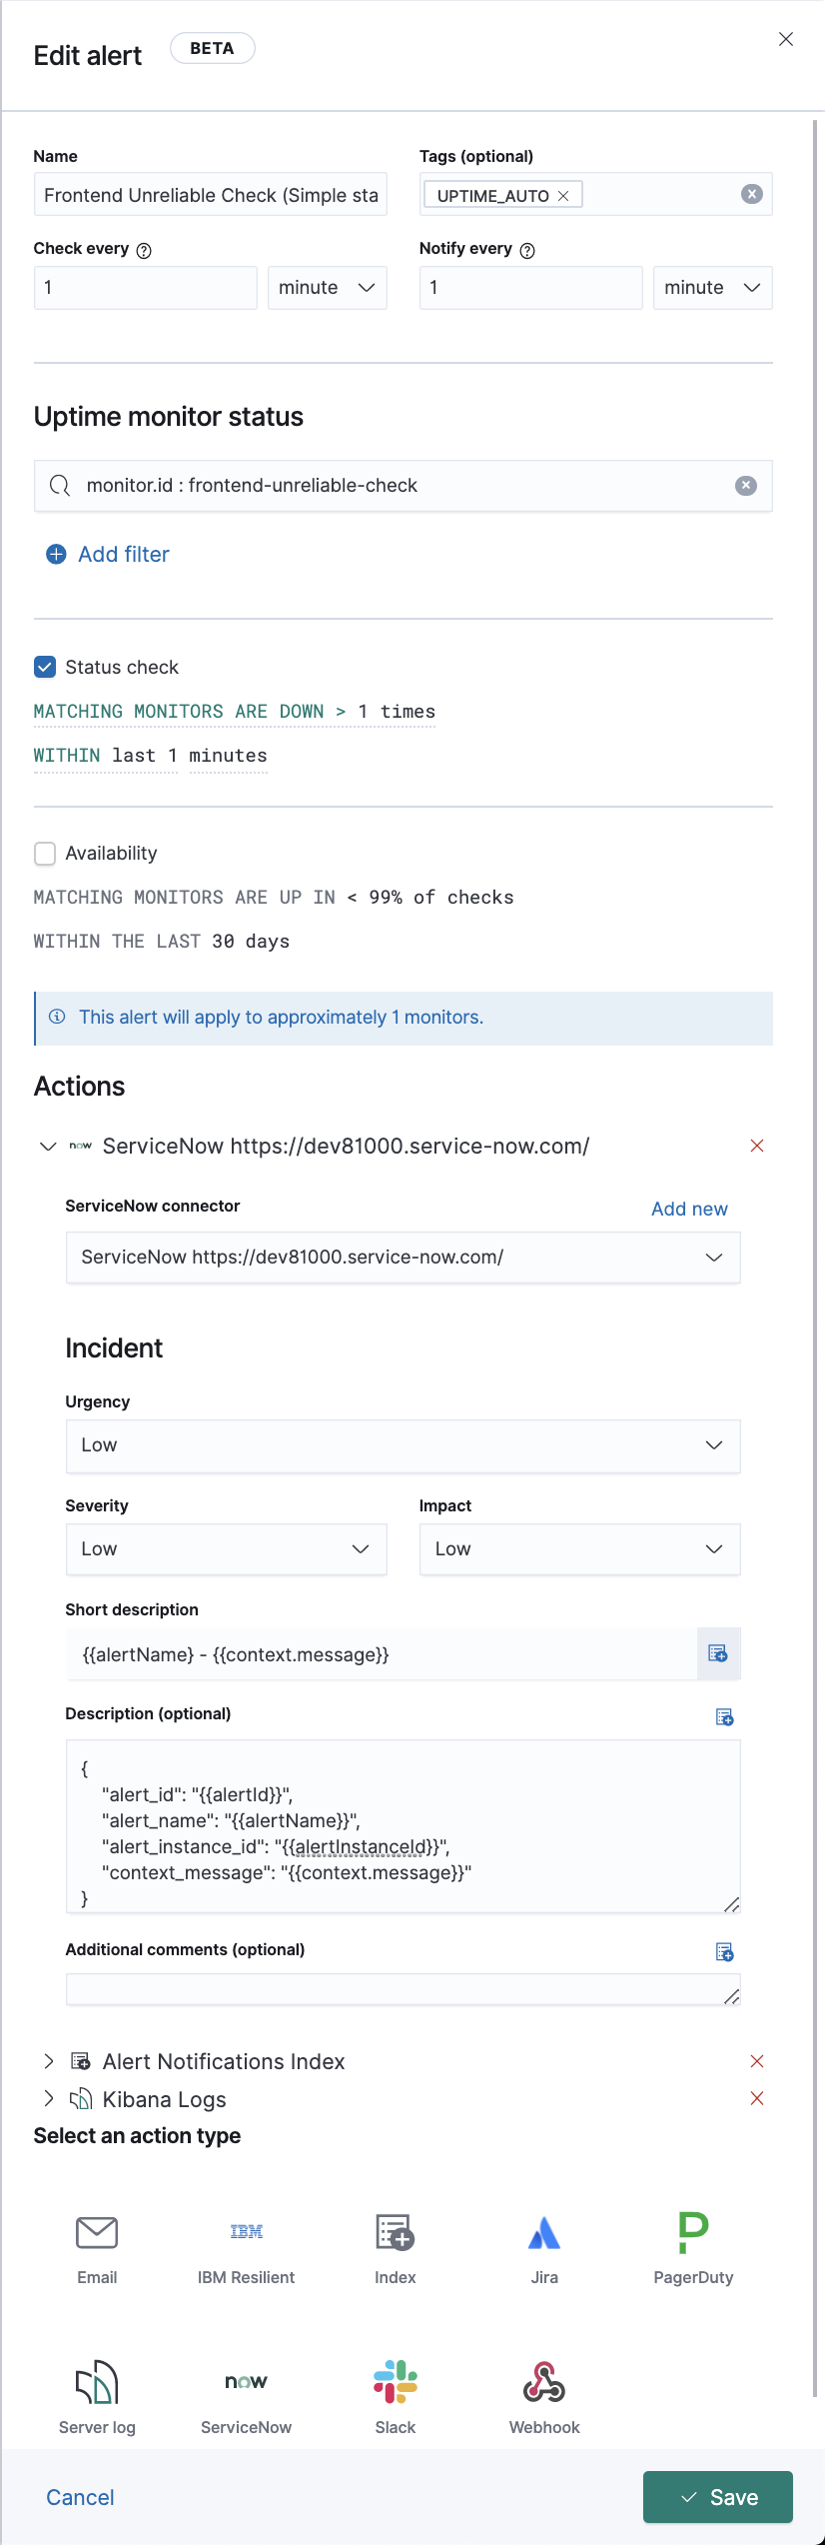This screenshot has width=825, height=2545.
Task: Select the Jira action type
Action: 543,2239
